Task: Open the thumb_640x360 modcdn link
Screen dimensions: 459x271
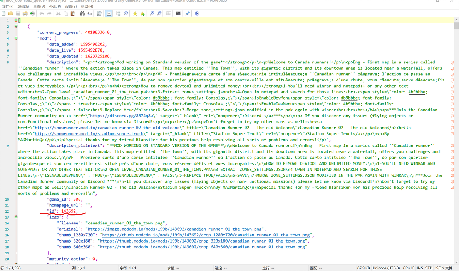Action: tap(202, 247)
